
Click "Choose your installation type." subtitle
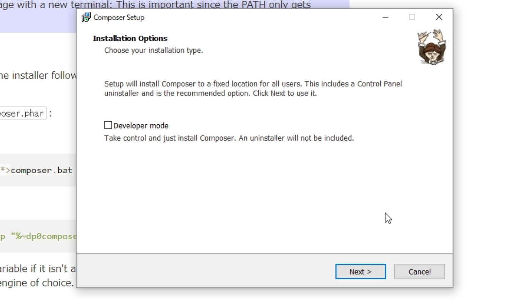(154, 50)
